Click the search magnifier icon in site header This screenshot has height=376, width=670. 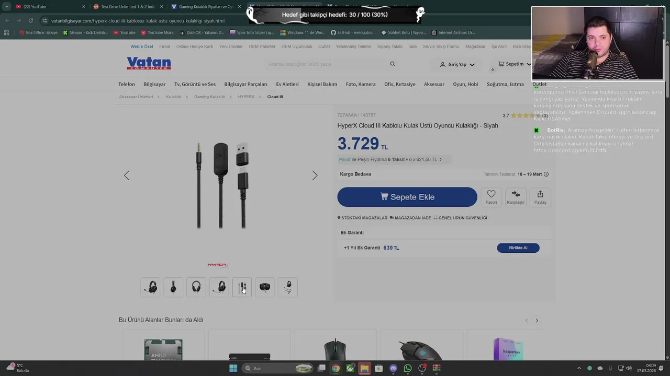coord(393,64)
